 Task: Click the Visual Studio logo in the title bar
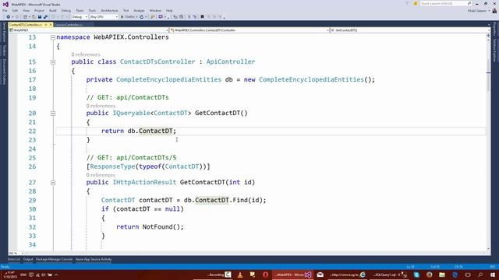5,4
